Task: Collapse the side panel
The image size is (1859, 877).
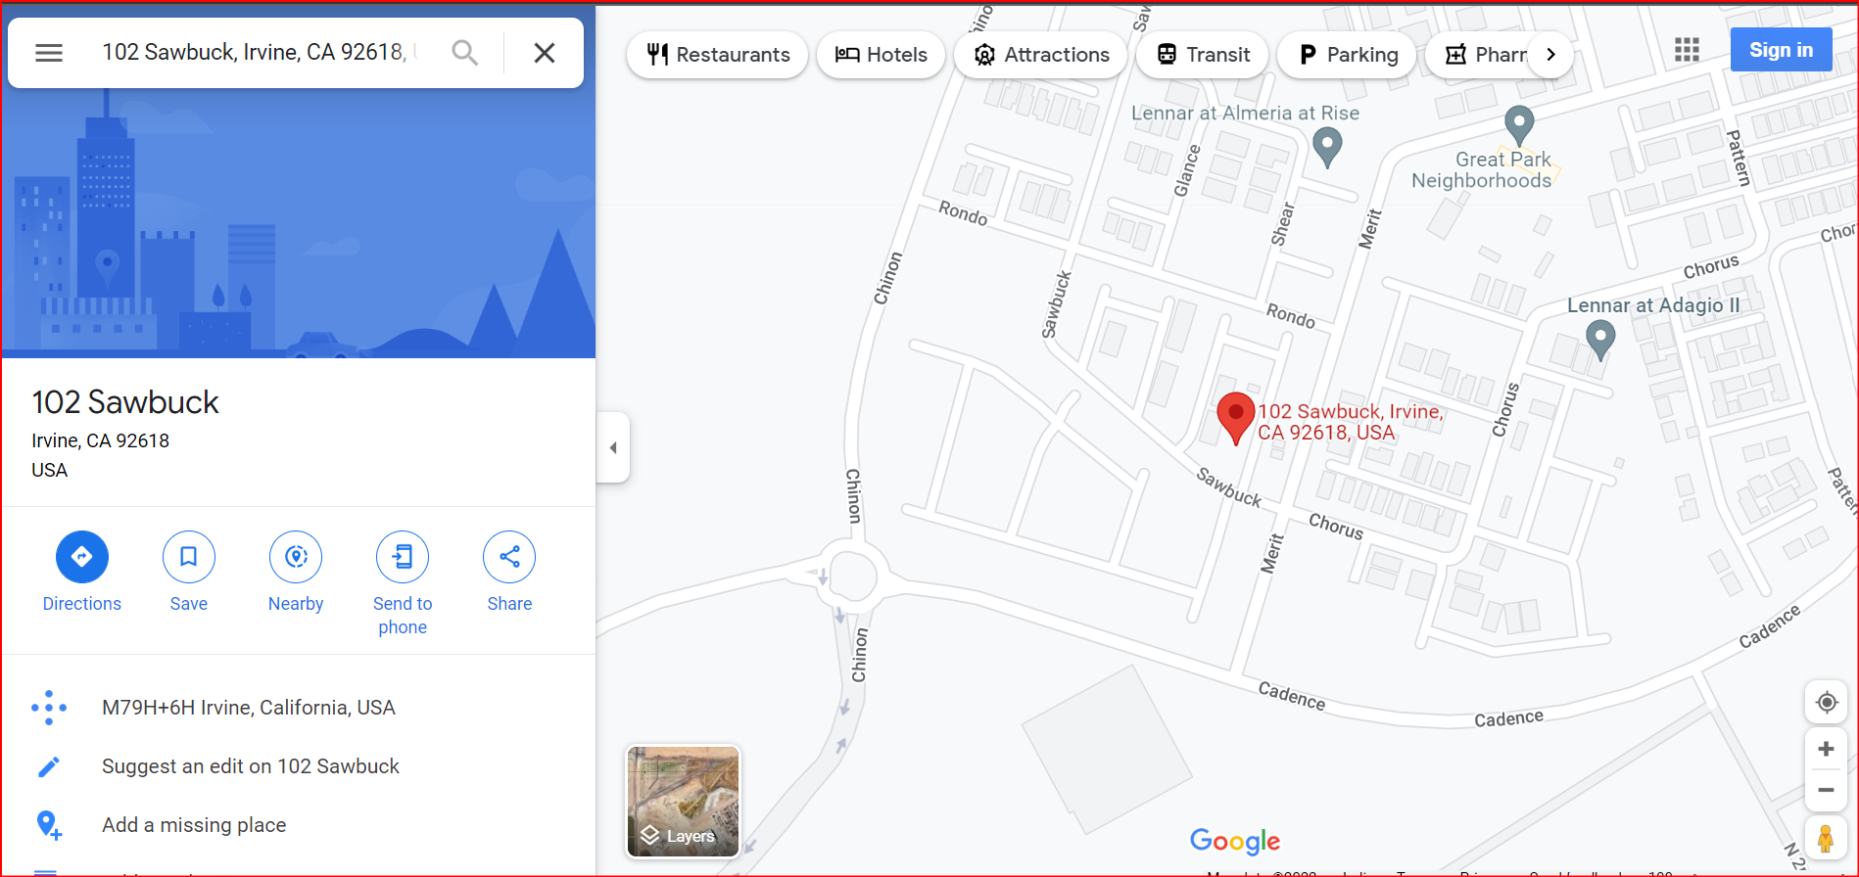Action: click(x=613, y=447)
